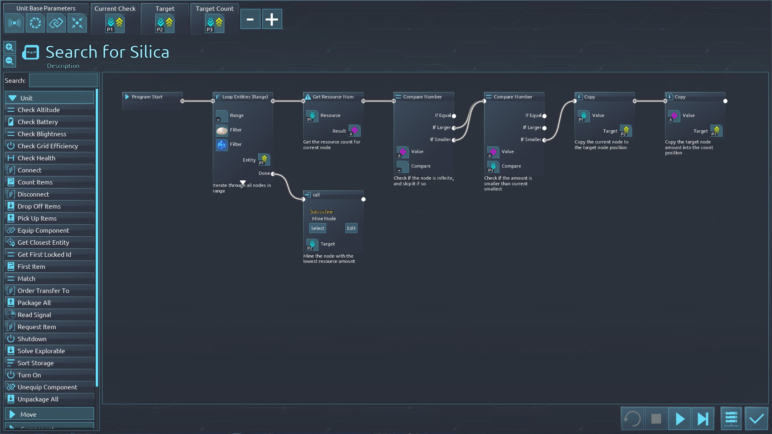
Task: Click the Done output triangle on Loop Entities
Action: click(242, 182)
